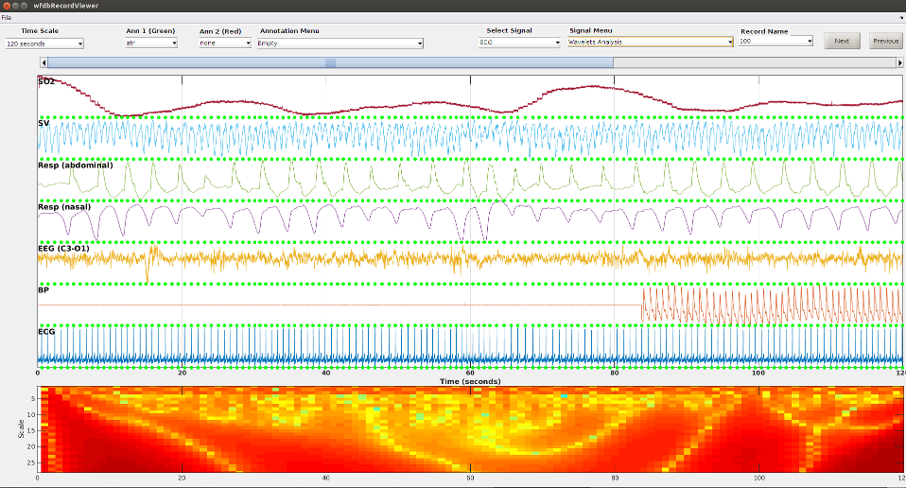The image size is (906, 488).
Task: Click the horizontal scrollbar thumb
Action: (x=330, y=62)
